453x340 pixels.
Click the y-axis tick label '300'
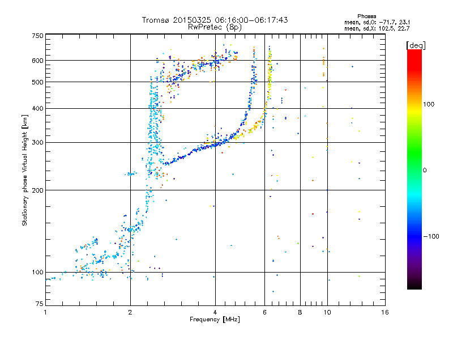click(x=37, y=142)
